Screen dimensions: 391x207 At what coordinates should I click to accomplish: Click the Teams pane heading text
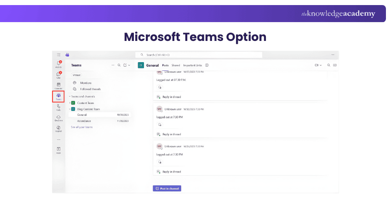point(76,65)
